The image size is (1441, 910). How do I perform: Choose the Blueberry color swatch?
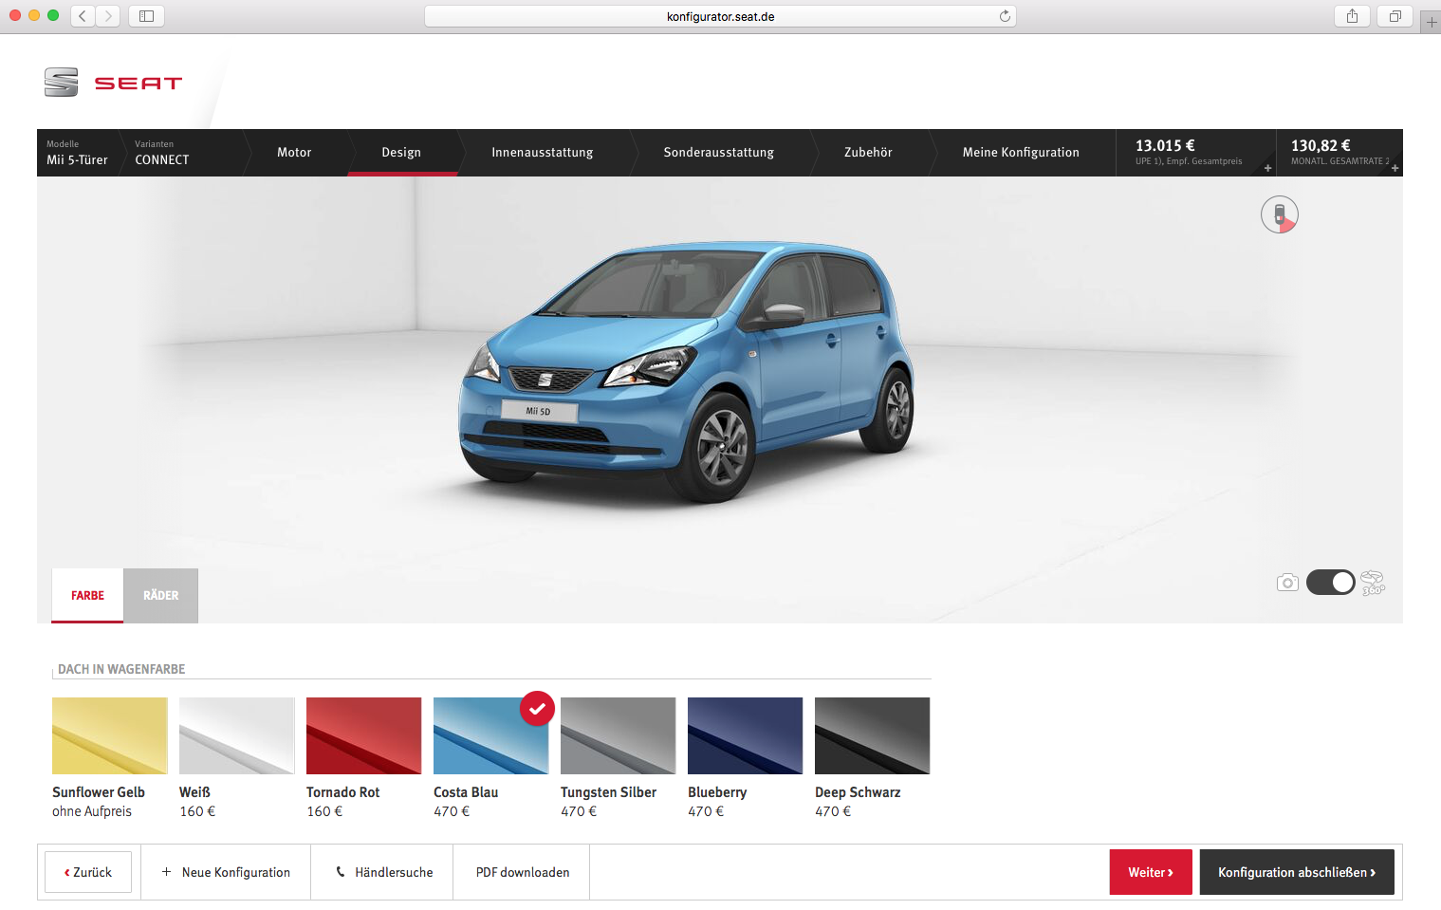click(x=746, y=735)
